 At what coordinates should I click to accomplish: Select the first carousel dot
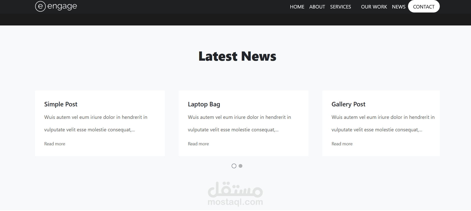234,166
